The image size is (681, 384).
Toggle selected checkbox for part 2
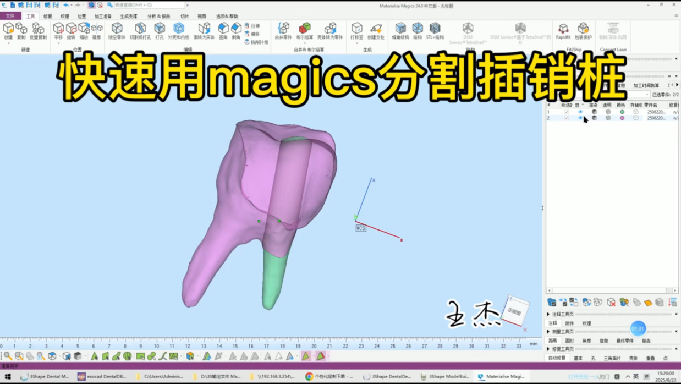click(567, 118)
